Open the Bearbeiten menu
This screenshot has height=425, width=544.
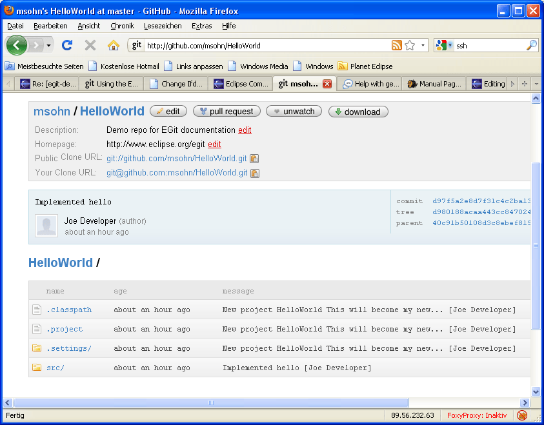[x=50, y=26]
